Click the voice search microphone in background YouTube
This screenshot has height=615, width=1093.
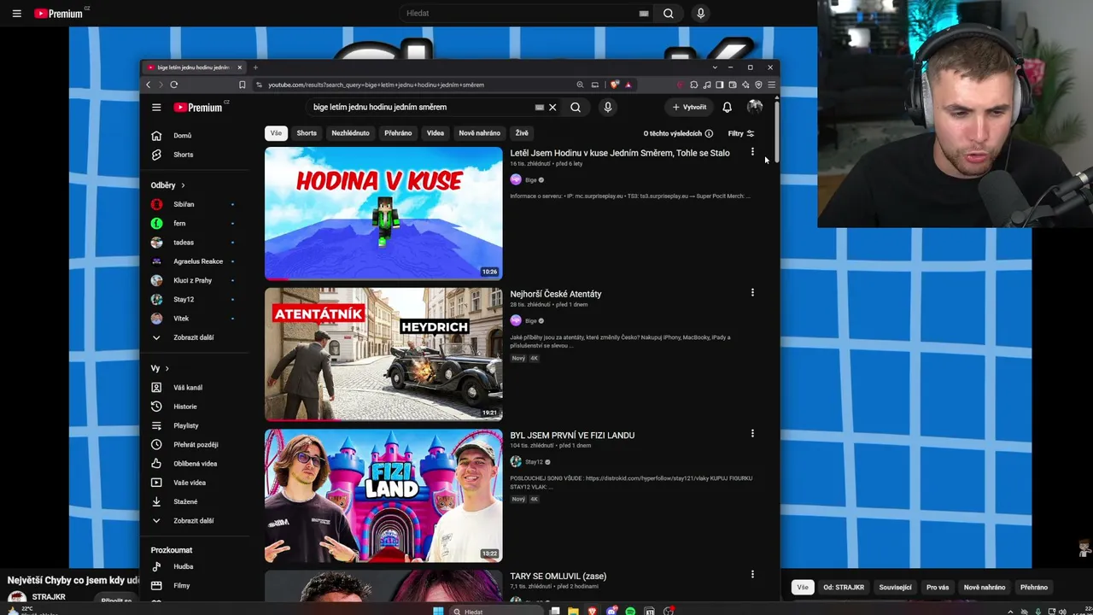pyautogui.click(x=700, y=14)
